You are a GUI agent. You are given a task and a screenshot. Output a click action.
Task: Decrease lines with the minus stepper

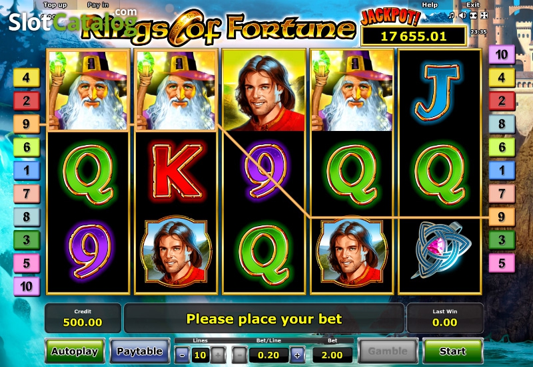coord(183,356)
